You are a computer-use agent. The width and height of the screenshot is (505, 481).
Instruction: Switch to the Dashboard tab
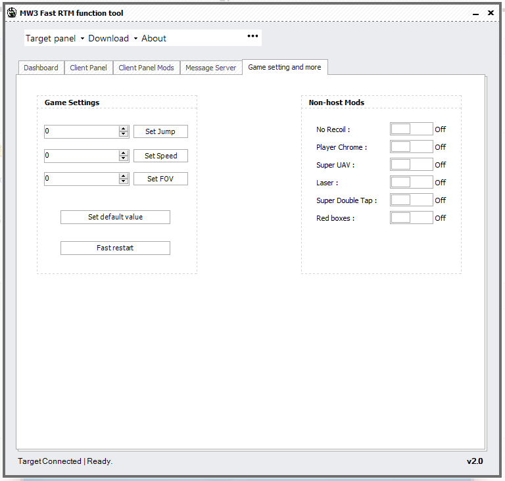(41, 68)
